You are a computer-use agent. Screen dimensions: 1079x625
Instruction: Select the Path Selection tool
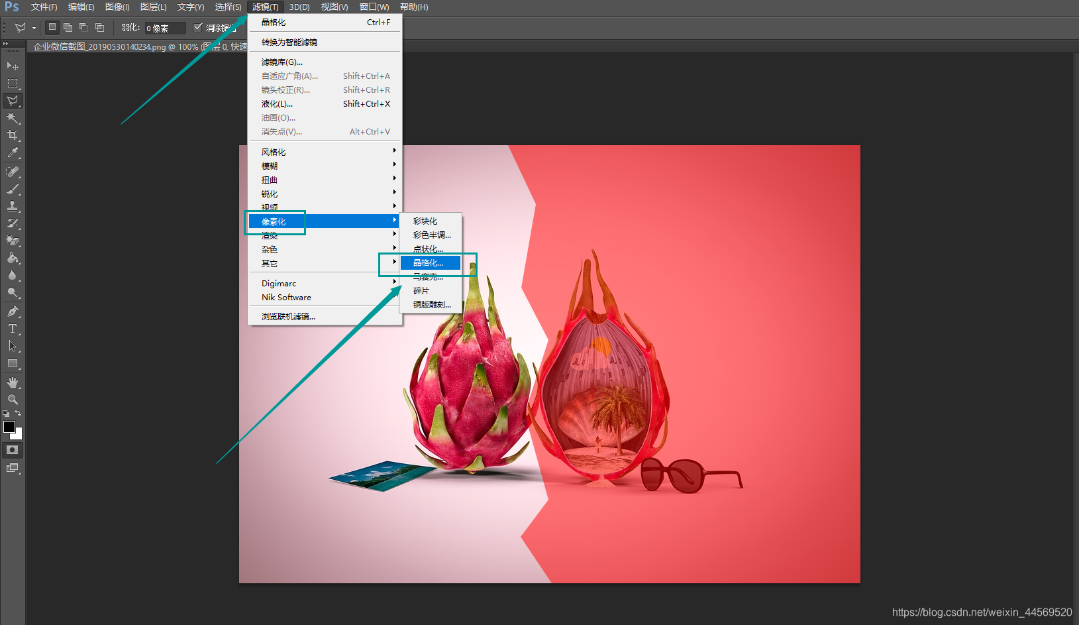click(13, 346)
